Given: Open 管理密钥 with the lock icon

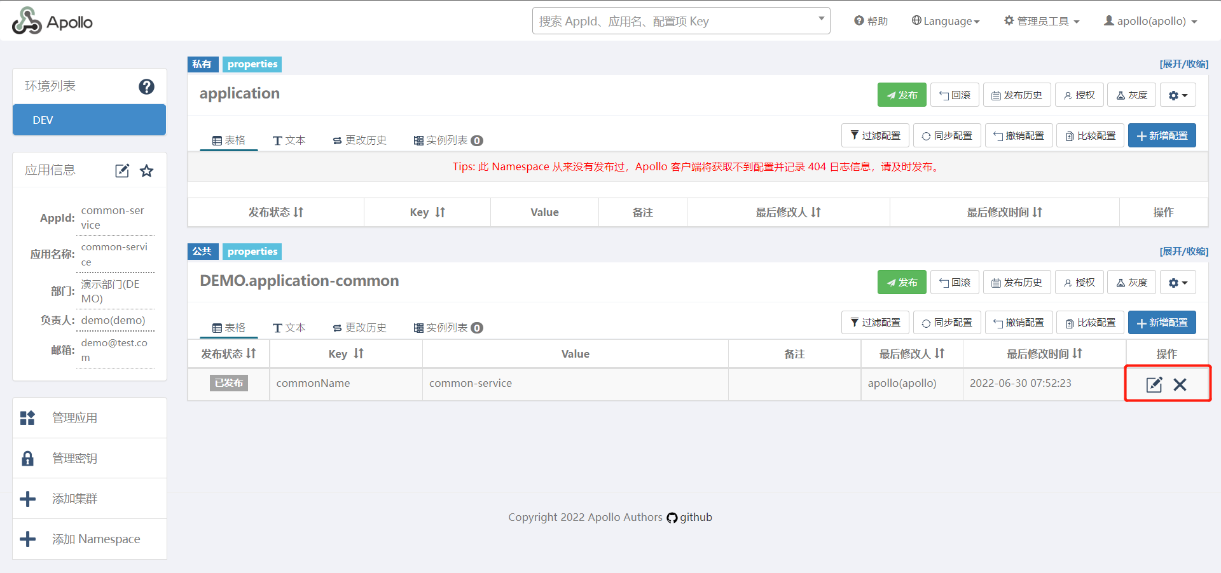Looking at the screenshot, I should pos(74,458).
